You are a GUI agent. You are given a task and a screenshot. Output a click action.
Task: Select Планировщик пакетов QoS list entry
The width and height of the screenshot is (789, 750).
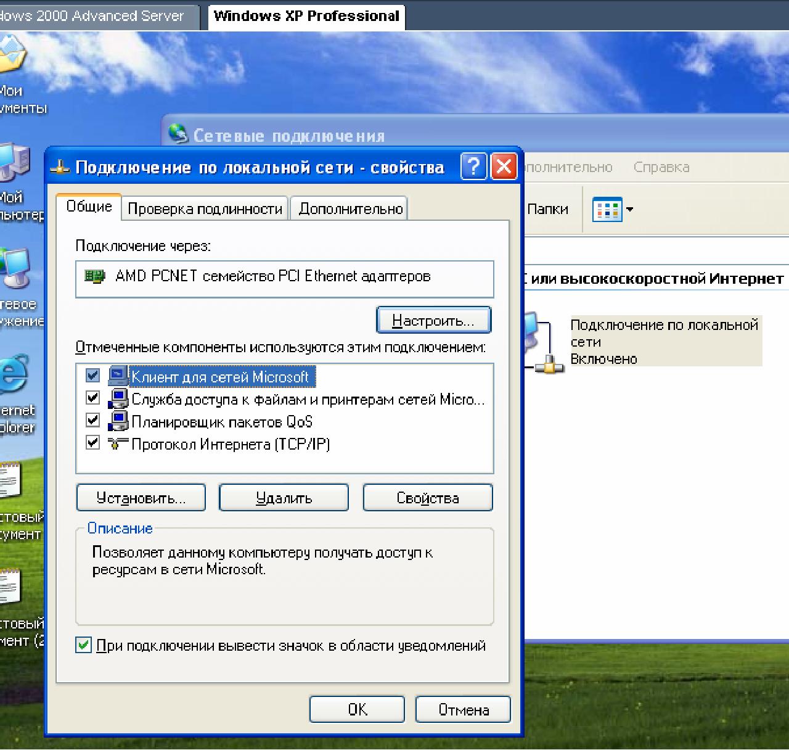[222, 422]
